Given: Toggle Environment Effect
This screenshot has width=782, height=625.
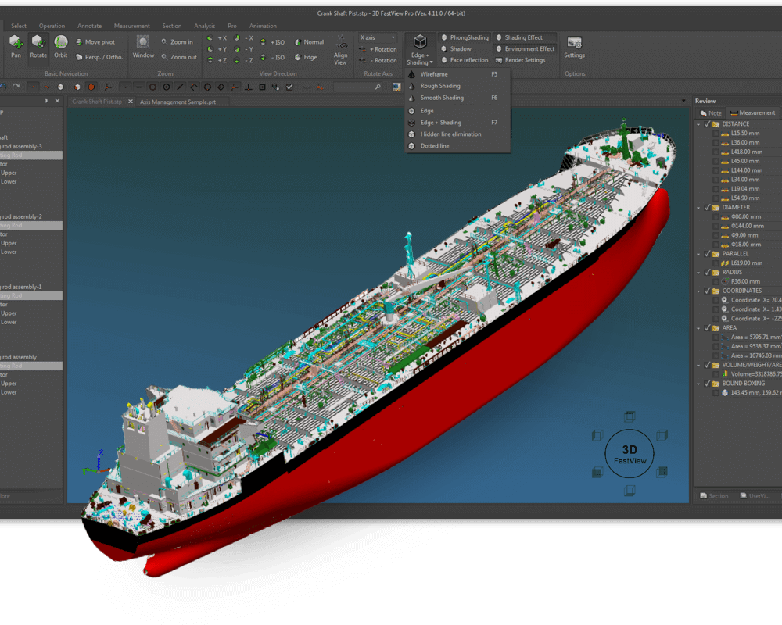Looking at the screenshot, I should pos(525,49).
